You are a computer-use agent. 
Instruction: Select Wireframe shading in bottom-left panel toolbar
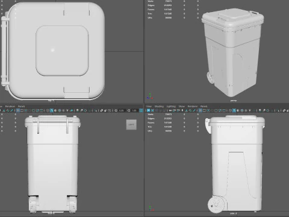point(48,110)
